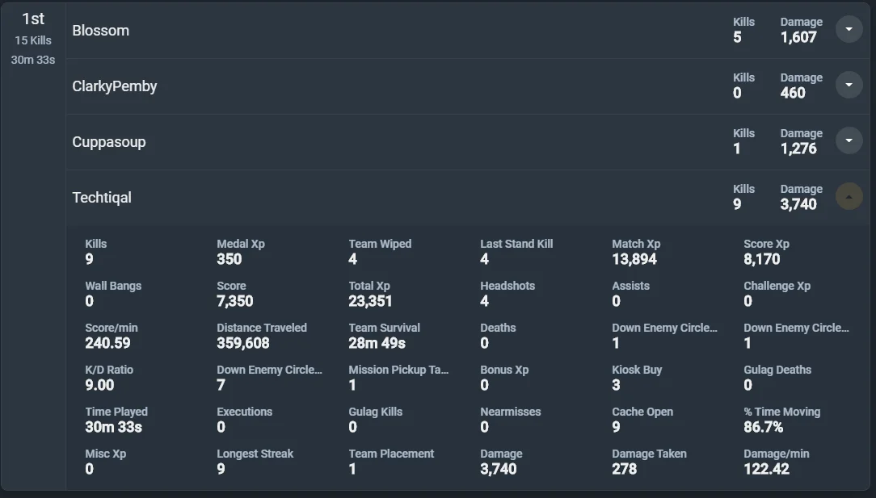Expand Blossom's stats with the dropdown arrow

point(849,29)
